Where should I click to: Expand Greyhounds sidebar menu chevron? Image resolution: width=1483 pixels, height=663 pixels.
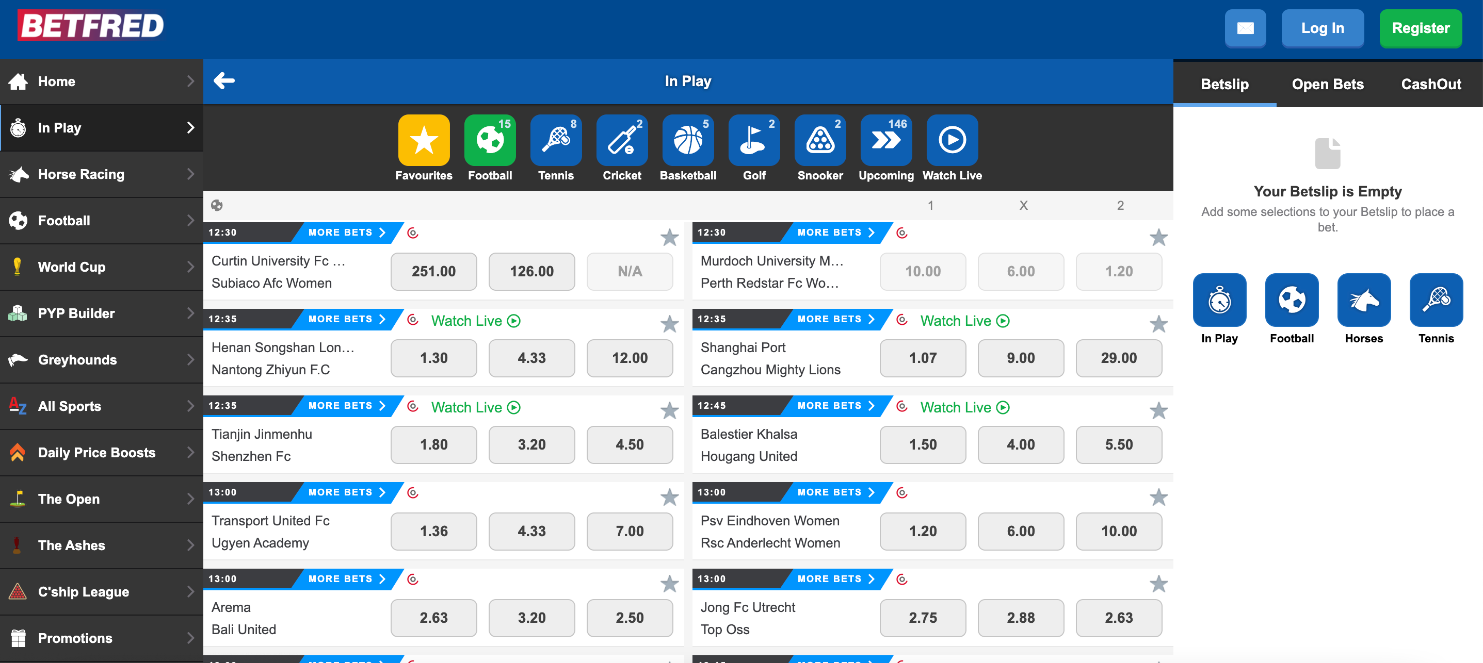pos(190,360)
